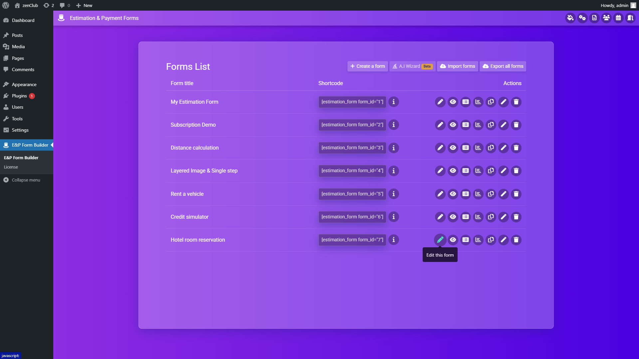Open Appearance menu in sidebar

coord(27,84)
